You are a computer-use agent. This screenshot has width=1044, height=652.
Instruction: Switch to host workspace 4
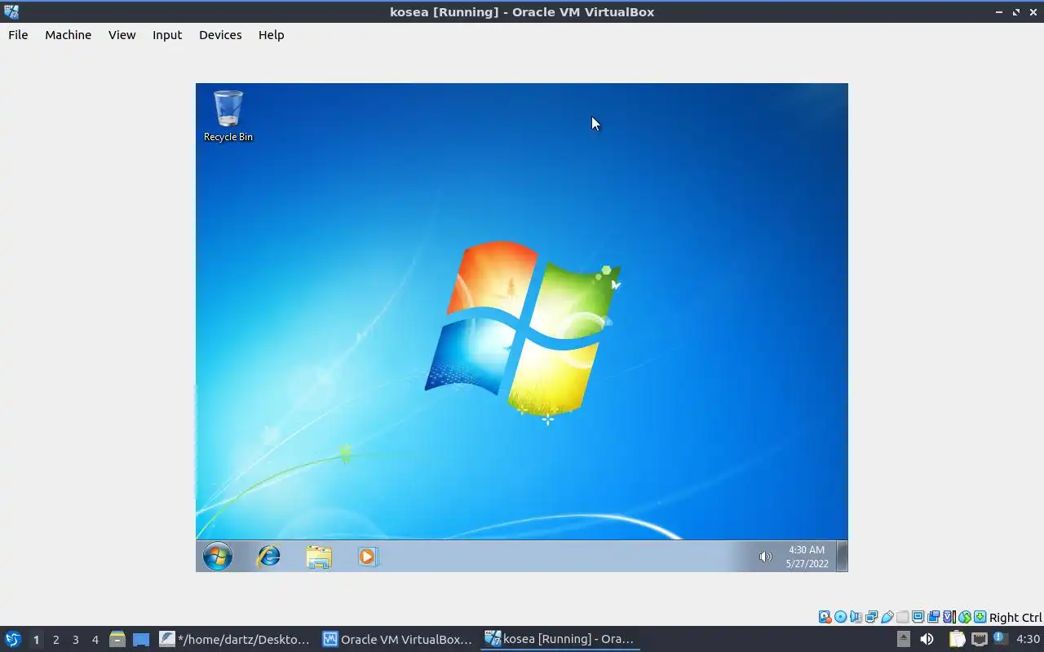pyautogui.click(x=95, y=640)
